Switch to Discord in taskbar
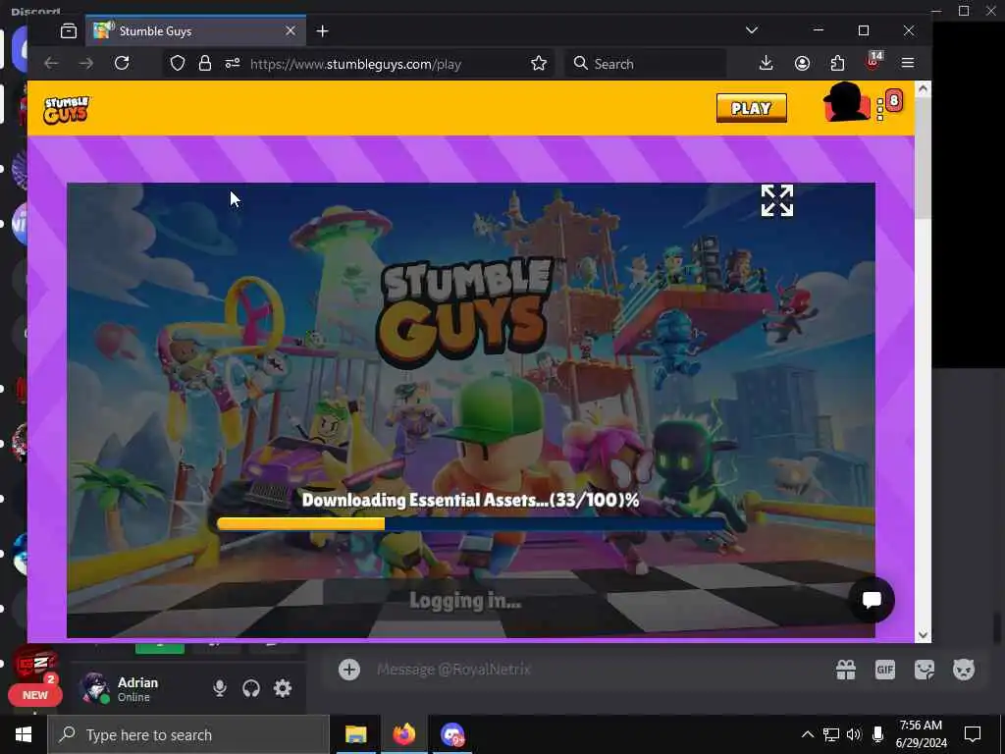This screenshot has width=1005, height=754. (451, 734)
